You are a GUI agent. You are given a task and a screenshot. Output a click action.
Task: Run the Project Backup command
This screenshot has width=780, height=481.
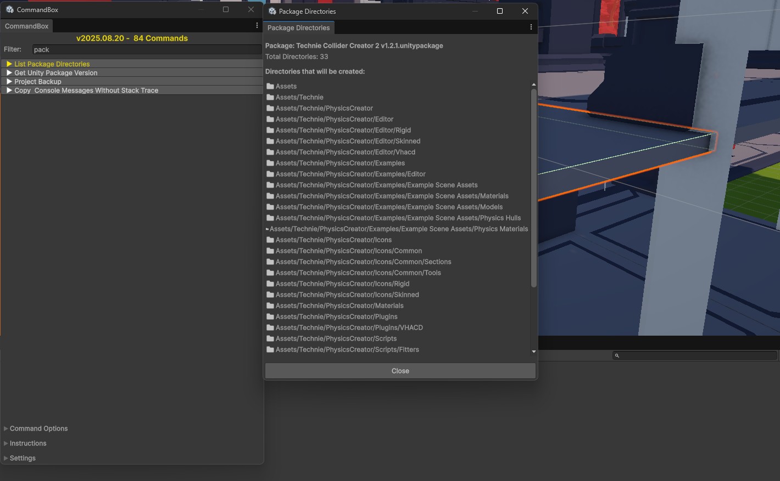[x=132, y=82]
